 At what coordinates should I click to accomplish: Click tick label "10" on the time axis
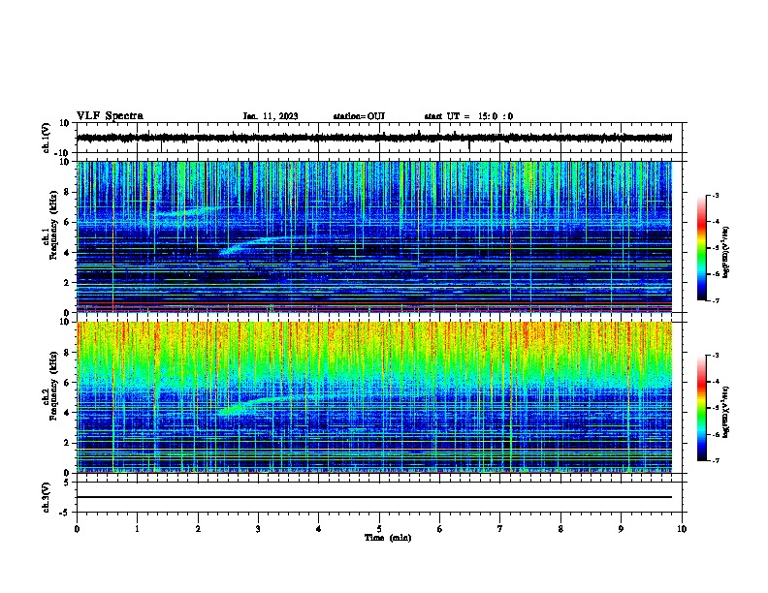click(682, 529)
